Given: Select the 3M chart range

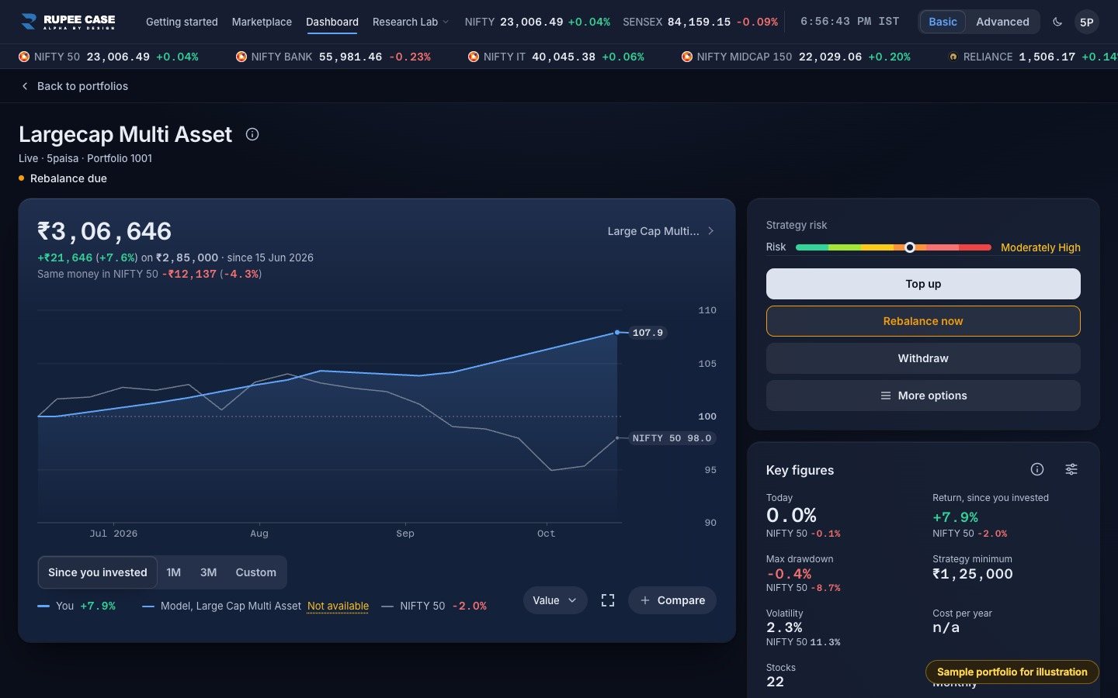Looking at the screenshot, I should click(x=208, y=572).
